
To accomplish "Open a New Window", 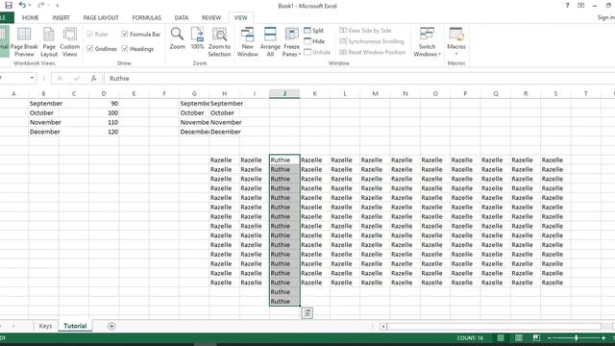I will pos(248,42).
